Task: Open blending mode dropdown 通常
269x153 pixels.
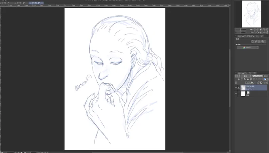Action: click(x=246, y=76)
